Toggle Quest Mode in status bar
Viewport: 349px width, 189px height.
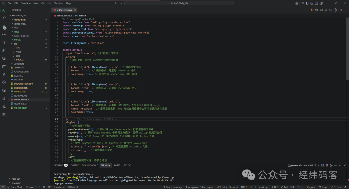tap(15, 187)
